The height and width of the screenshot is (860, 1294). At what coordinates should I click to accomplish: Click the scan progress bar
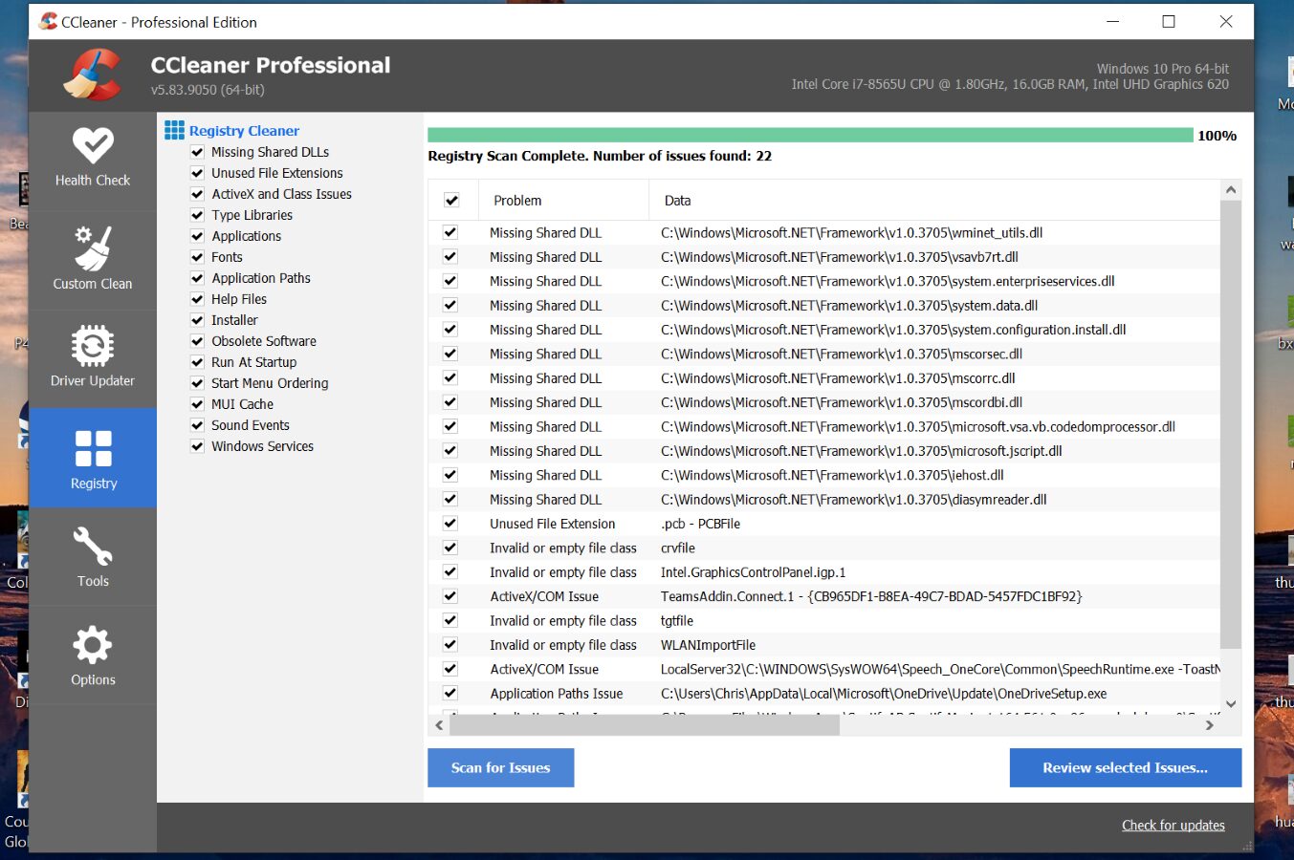(x=810, y=136)
